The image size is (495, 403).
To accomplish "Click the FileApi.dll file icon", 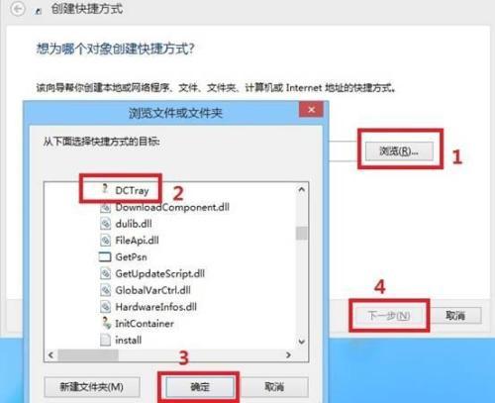I will 105,241.
